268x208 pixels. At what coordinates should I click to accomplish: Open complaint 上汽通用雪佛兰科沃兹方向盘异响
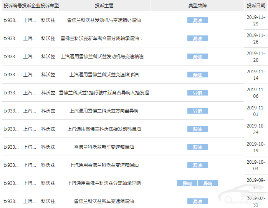point(104,111)
